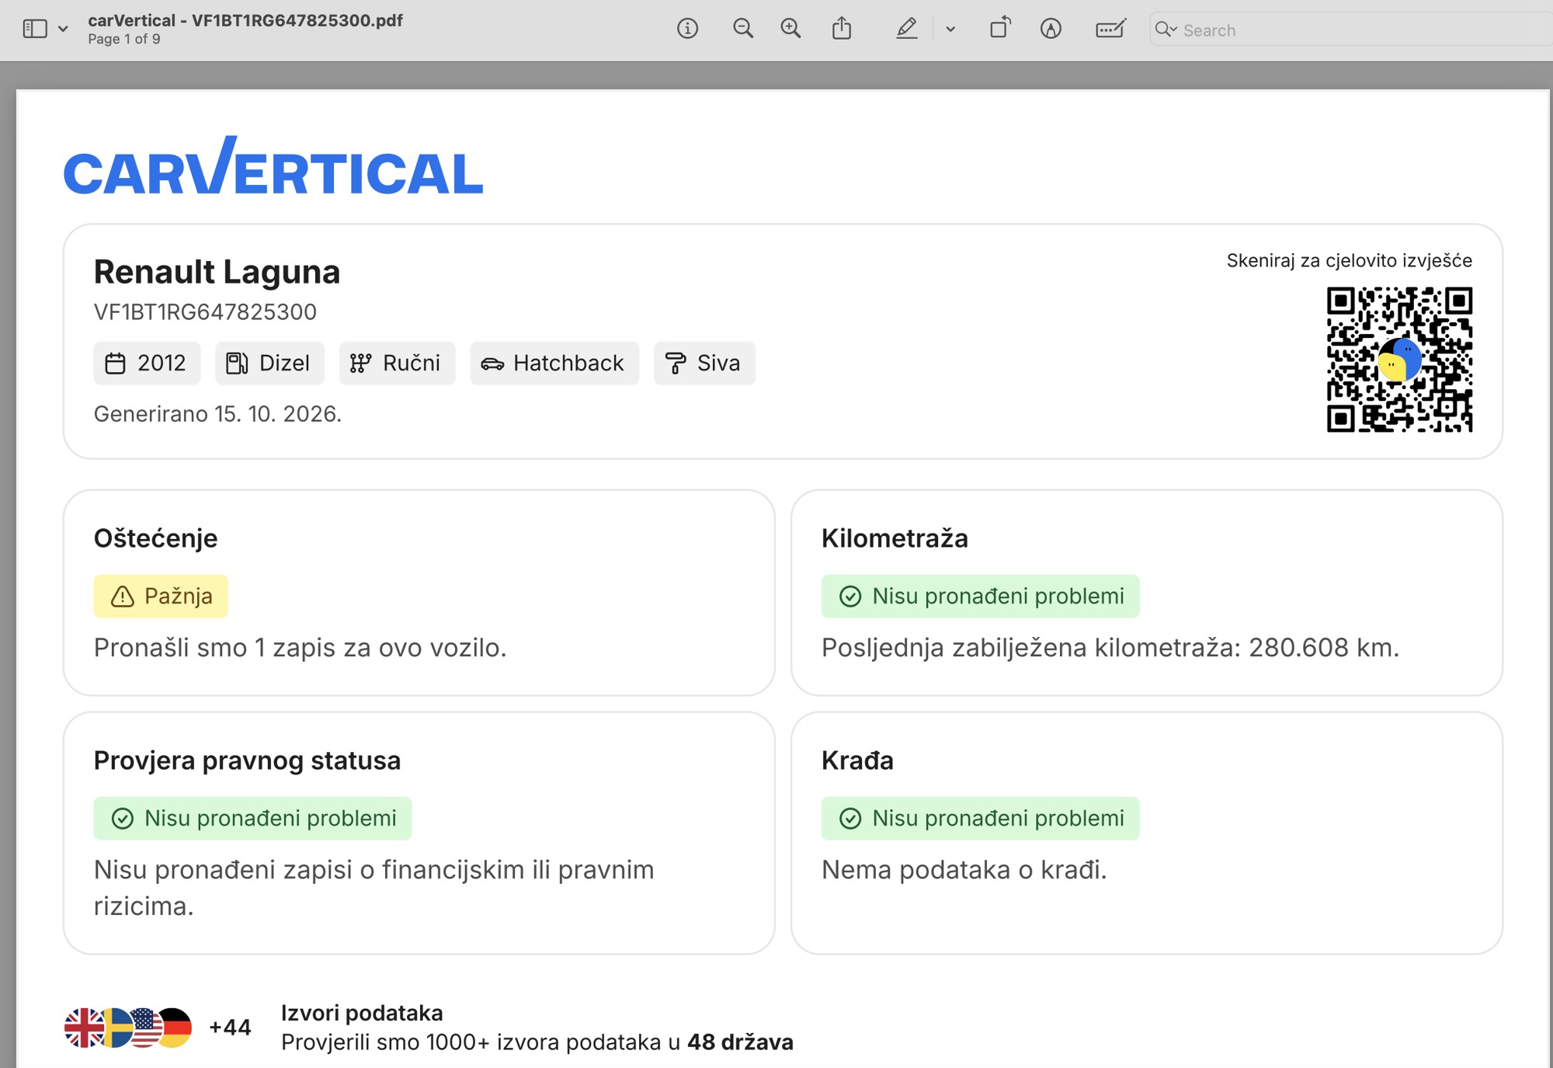The width and height of the screenshot is (1553, 1068).
Task: Click 'Nema podataka o krađi.' text
Action: (964, 869)
